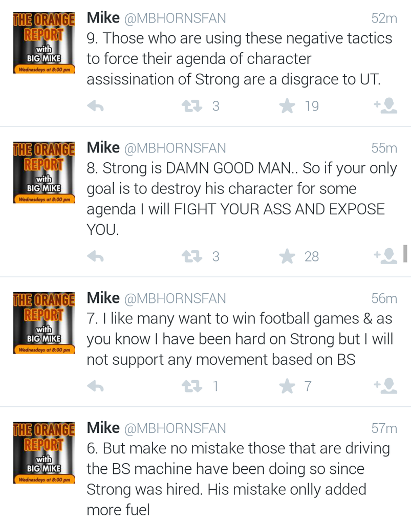
Task: Tap Orange Report avatar on tweet 9
Action: click(x=44, y=43)
